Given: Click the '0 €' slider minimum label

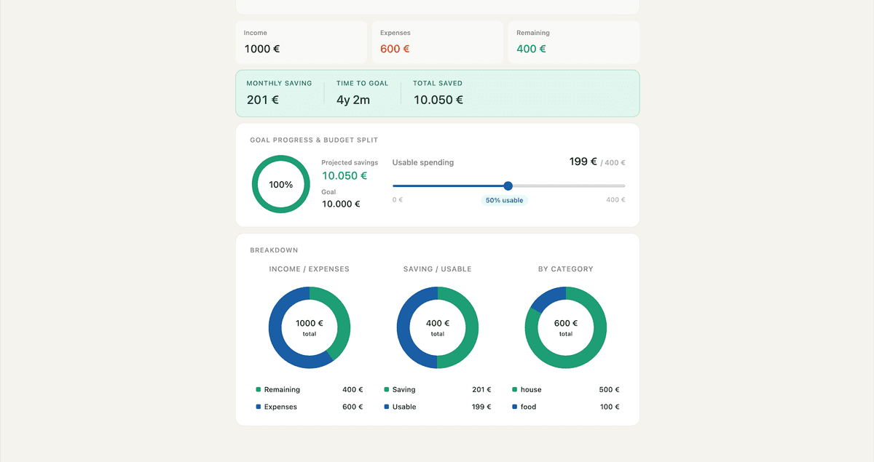Looking at the screenshot, I should click(398, 200).
